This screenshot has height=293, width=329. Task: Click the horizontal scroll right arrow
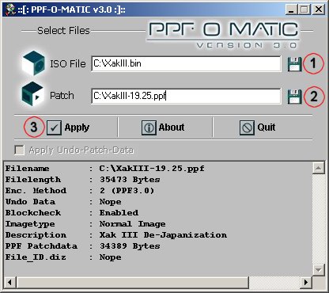click(306, 282)
